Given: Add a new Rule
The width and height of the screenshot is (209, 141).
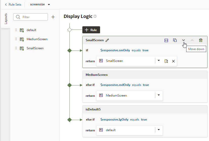Looking at the screenshot, I should click(x=91, y=30).
